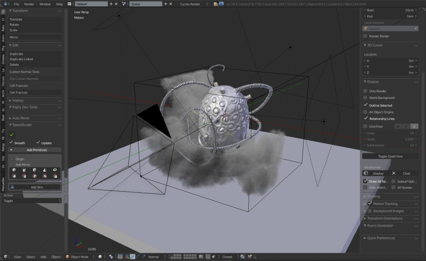Add a sphere primitive in SpeedSculpt
Image resolution: width=426 pixels, height=261 pixels.
tap(14, 170)
